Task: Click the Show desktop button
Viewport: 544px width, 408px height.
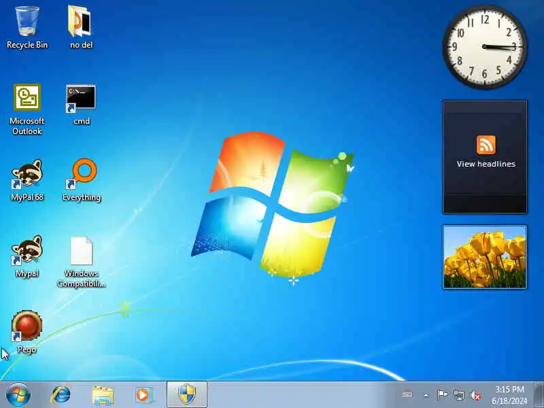Action: click(539, 394)
